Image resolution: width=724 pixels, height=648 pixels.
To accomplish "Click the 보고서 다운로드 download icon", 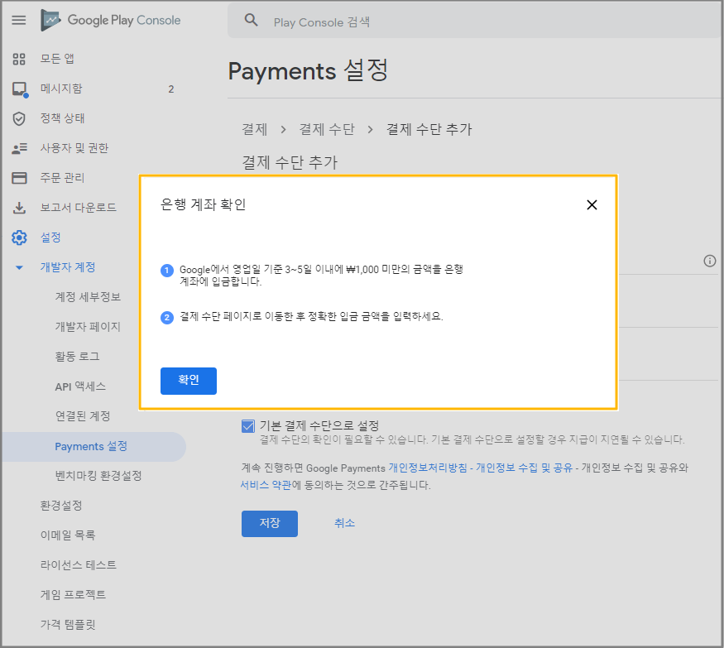I will point(19,208).
